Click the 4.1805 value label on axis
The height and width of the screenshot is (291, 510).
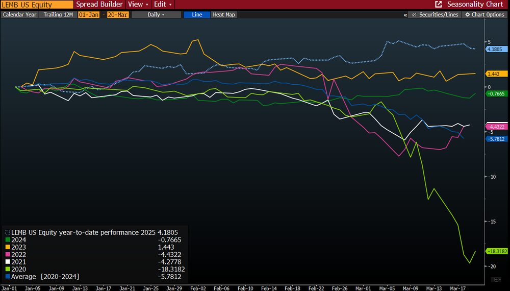point(495,49)
